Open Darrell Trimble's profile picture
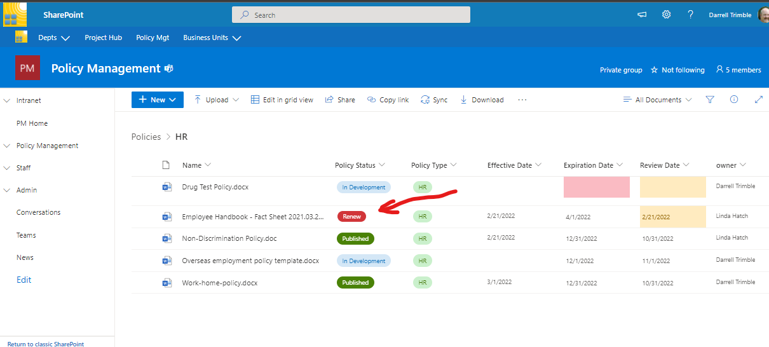 click(763, 15)
